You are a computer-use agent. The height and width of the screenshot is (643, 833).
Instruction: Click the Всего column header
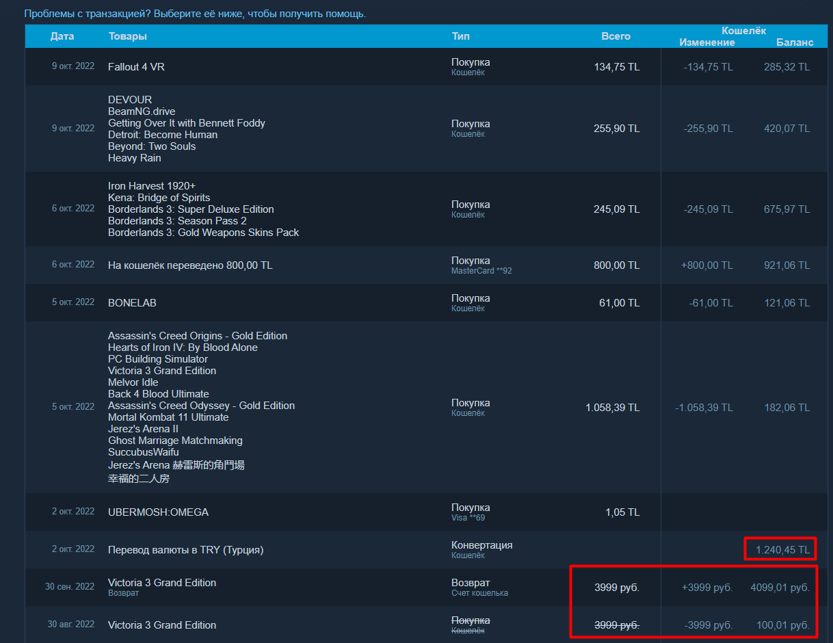coord(616,36)
